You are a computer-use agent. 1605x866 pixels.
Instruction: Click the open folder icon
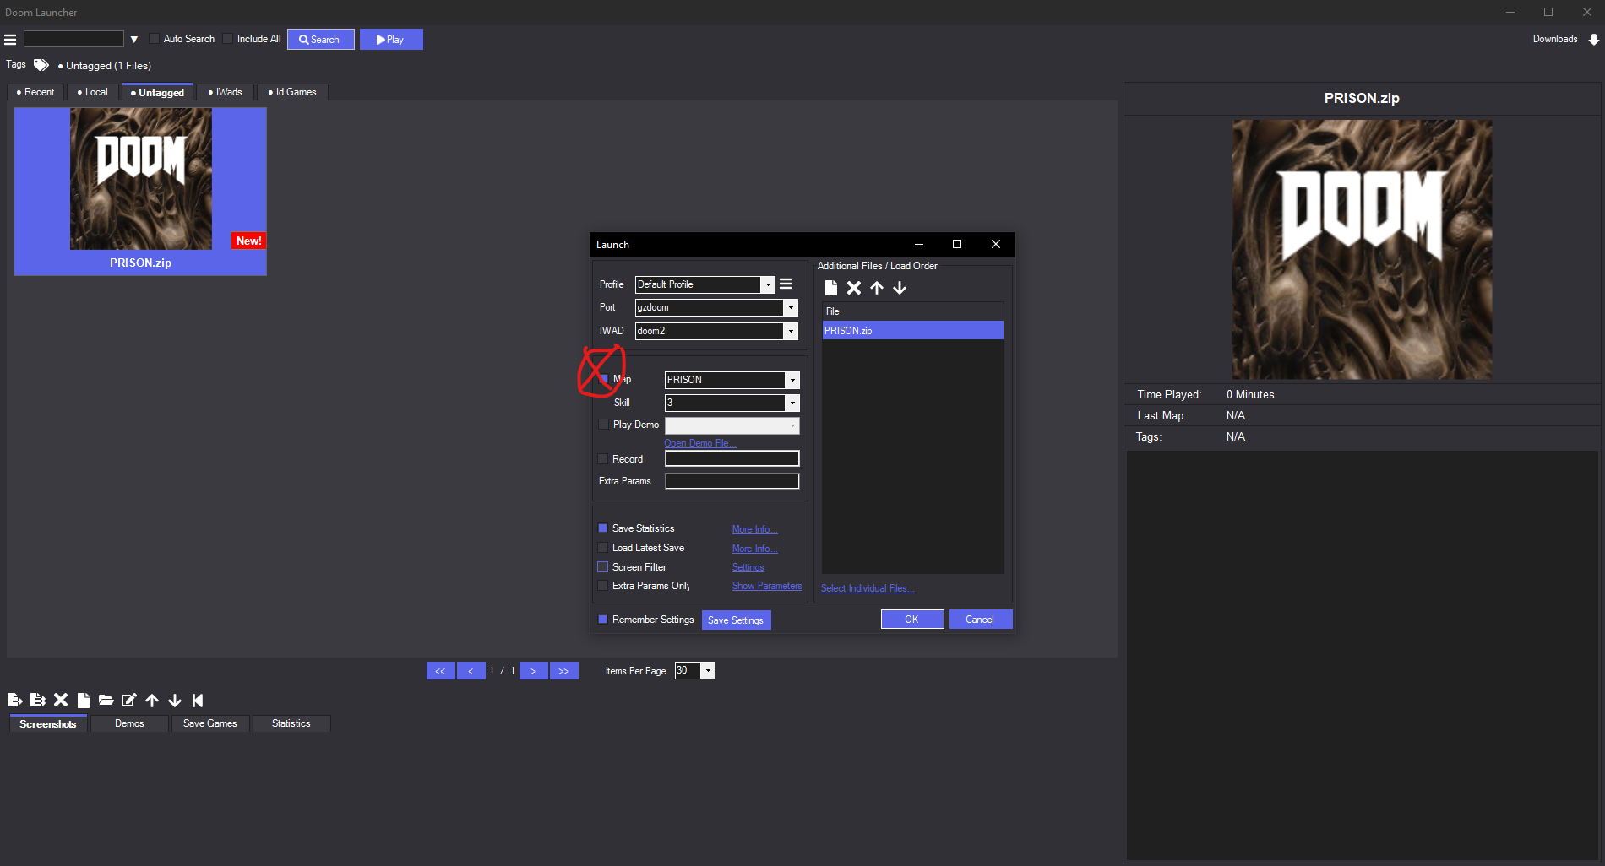[106, 700]
